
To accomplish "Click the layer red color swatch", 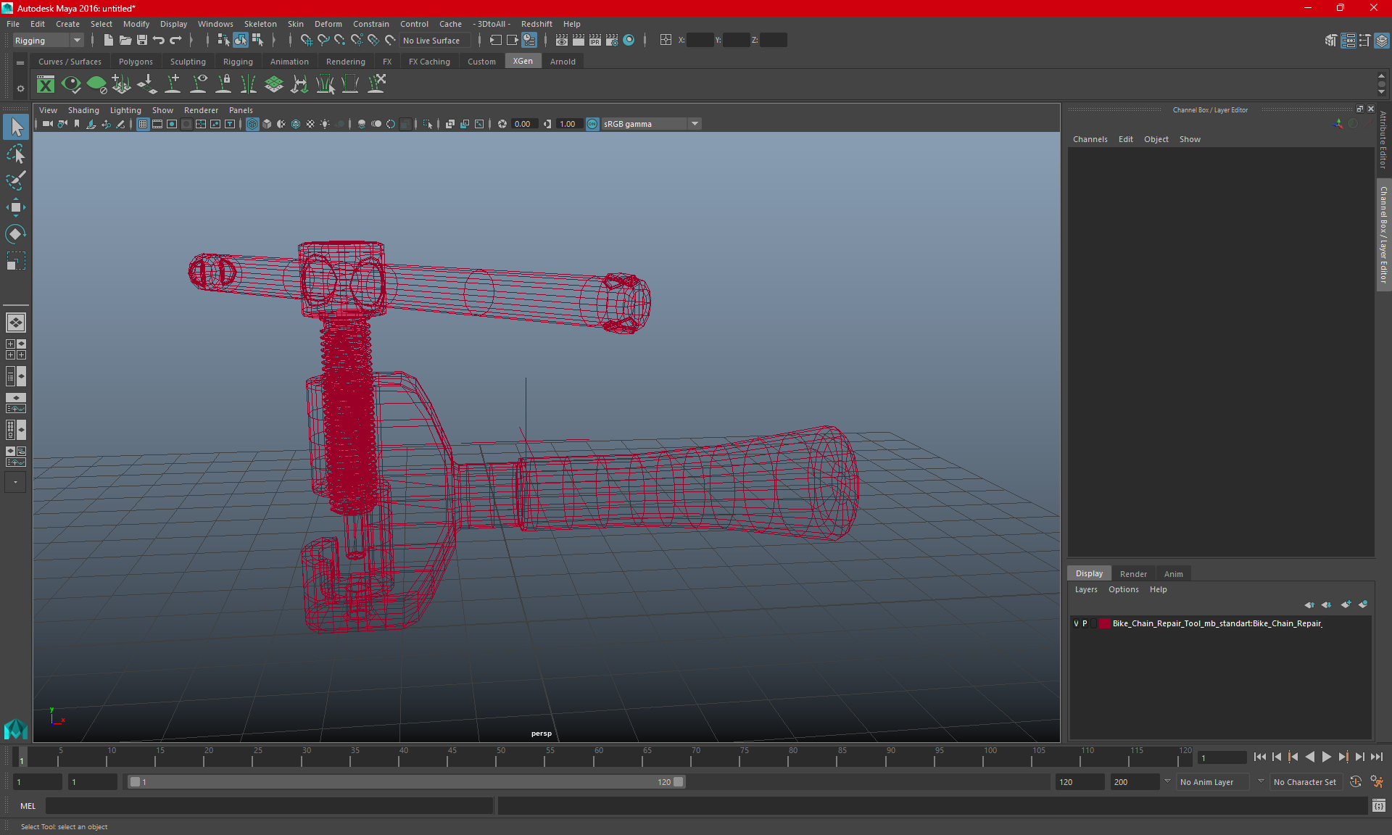I will (x=1104, y=623).
